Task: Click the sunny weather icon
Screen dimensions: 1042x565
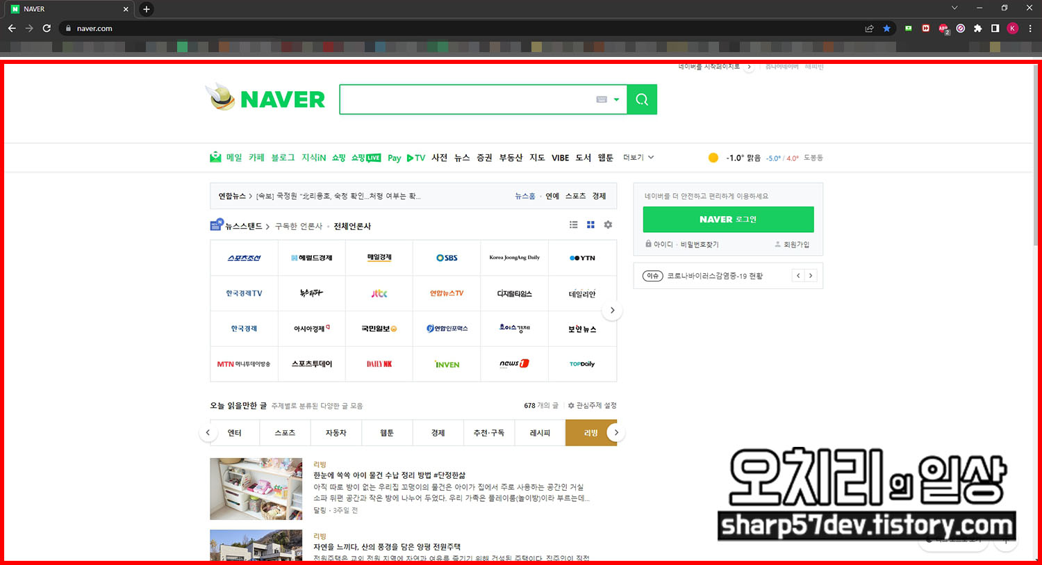Action: coord(713,158)
